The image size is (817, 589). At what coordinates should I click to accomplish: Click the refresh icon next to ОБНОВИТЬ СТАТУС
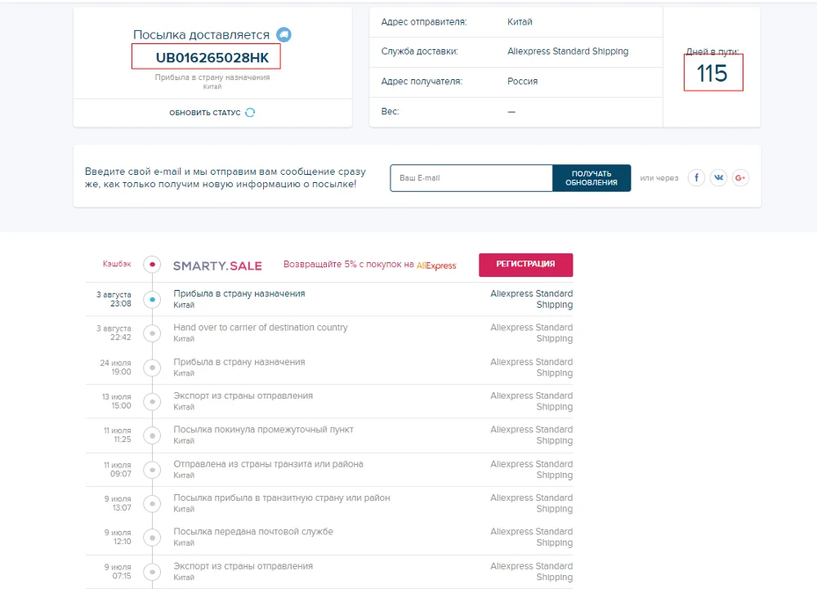(x=250, y=113)
